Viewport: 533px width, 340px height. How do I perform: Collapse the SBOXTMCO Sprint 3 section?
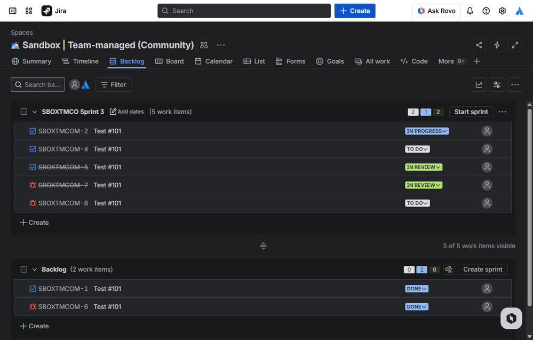coord(34,112)
